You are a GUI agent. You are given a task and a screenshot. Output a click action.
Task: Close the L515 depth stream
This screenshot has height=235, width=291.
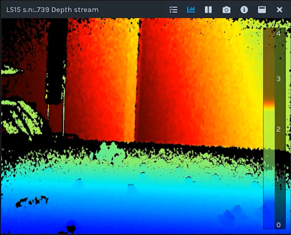click(x=279, y=10)
